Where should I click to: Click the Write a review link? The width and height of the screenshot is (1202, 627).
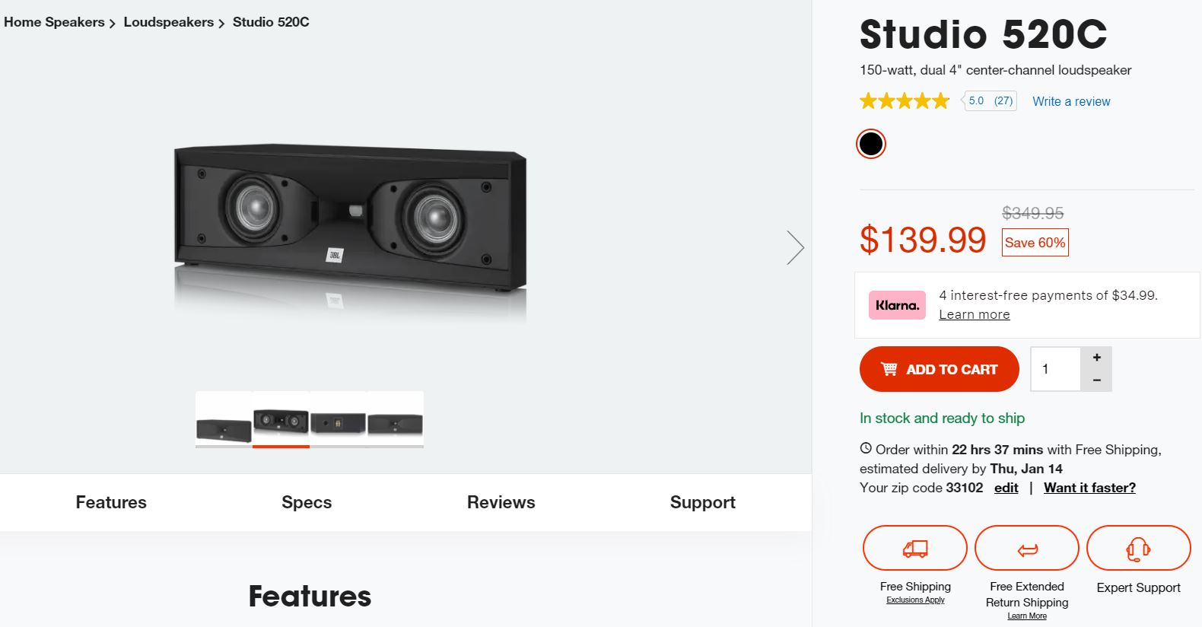click(x=1071, y=101)
